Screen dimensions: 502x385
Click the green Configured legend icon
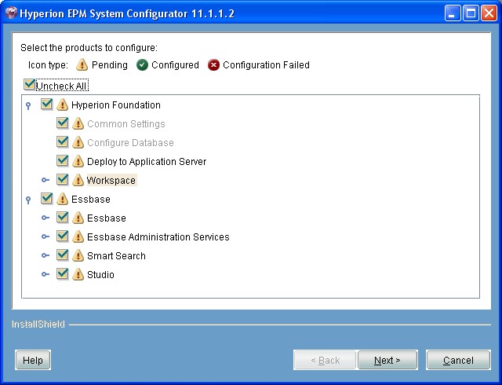[142, 65]
